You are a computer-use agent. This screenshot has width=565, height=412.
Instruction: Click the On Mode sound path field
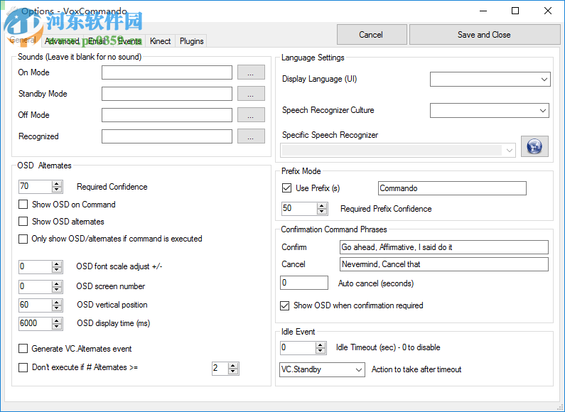[x=167, y=72]
